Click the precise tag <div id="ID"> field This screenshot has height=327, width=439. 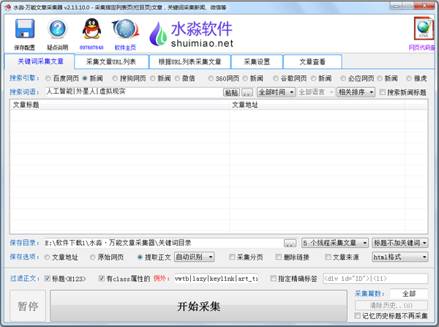tap(375, 279)
